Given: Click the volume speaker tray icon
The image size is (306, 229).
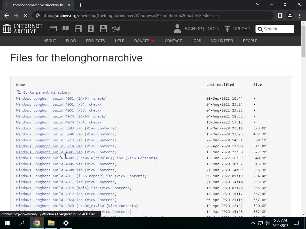Looking at the screenshot, I should (267, 223).
